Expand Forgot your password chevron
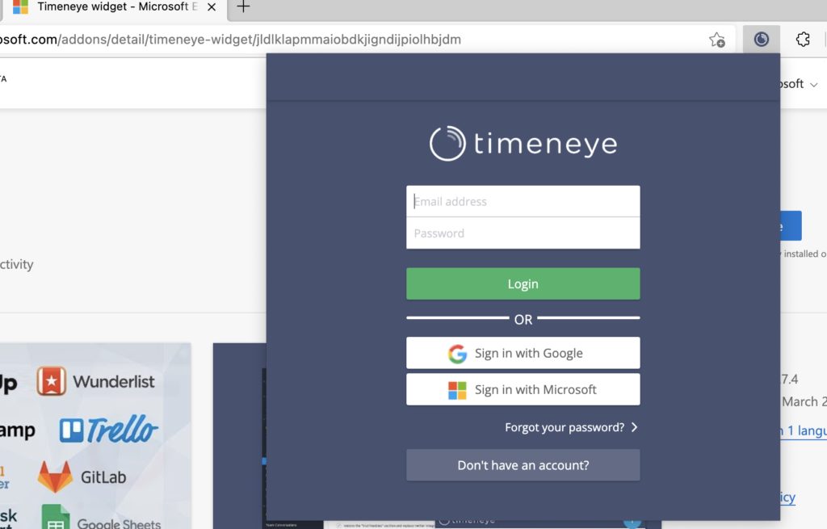The width and height of the screenshot is (827, 529). [635, 427]
